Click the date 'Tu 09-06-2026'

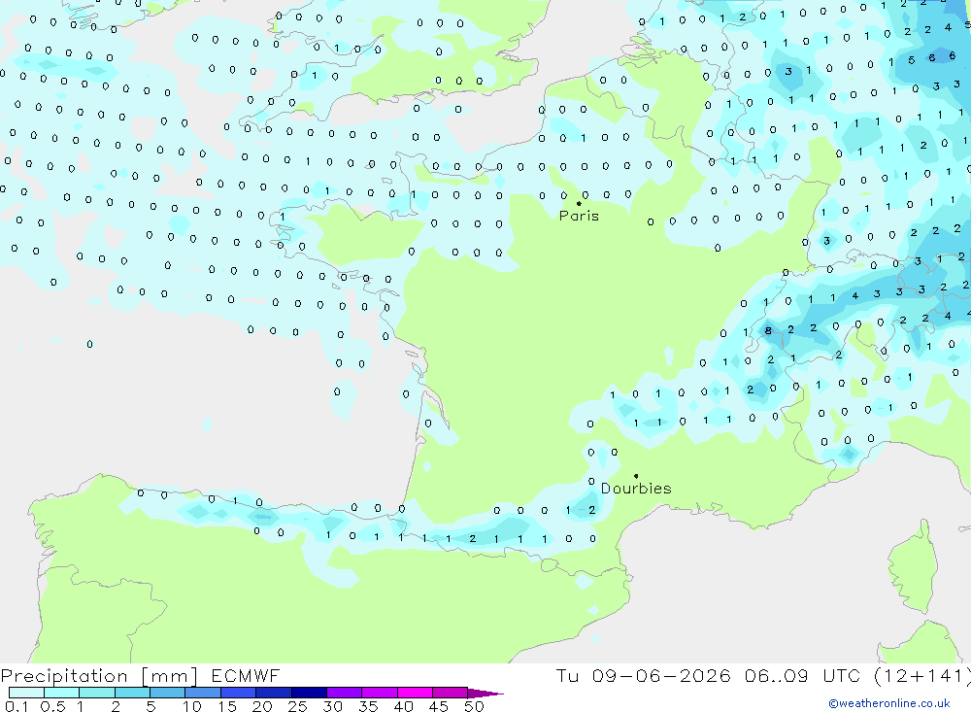pyautogui.click(x=643, y=675)
